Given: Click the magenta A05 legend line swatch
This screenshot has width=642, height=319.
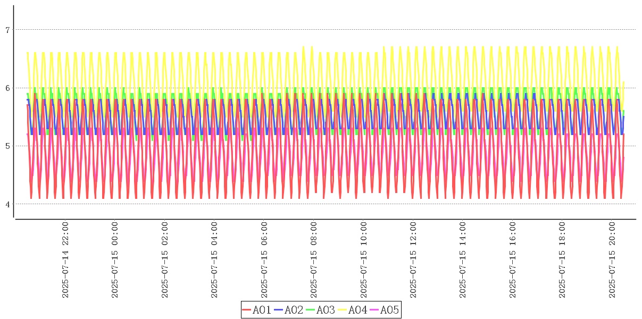Looking at the screenshot, I should (374, 310).
